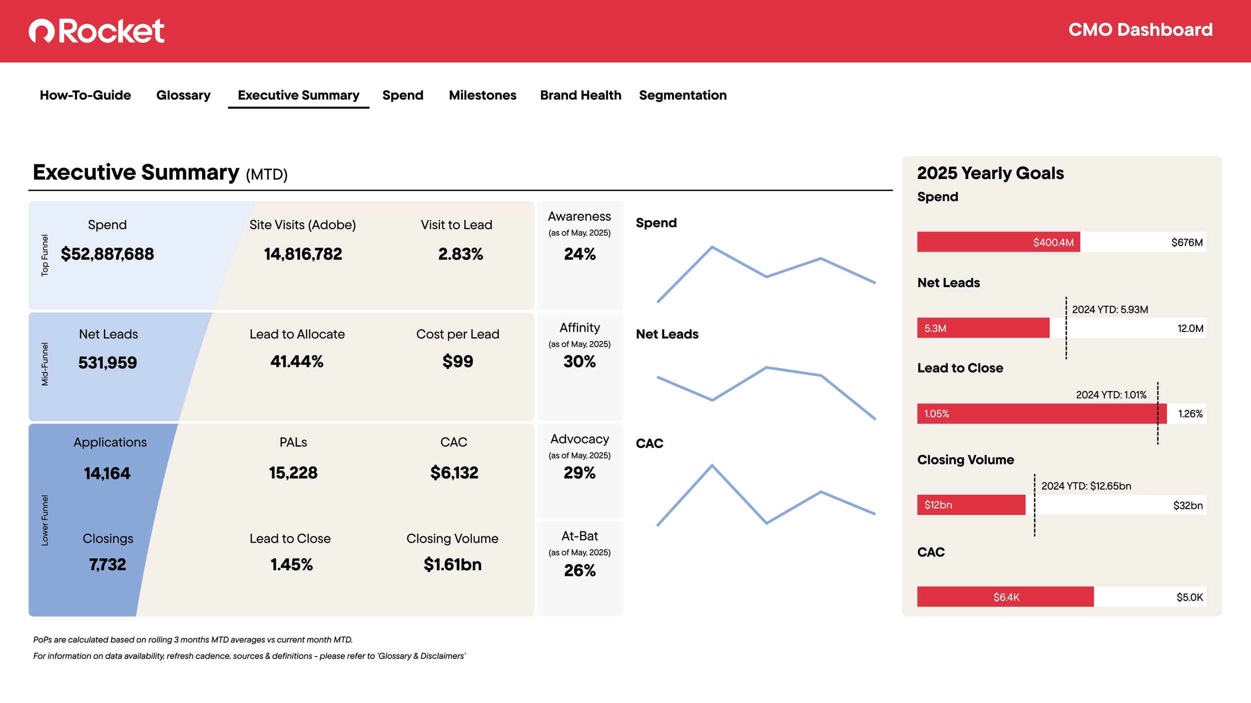1251x703 pixels.
Task: Open the How-To-Guide tab
Action: [85, 95]
